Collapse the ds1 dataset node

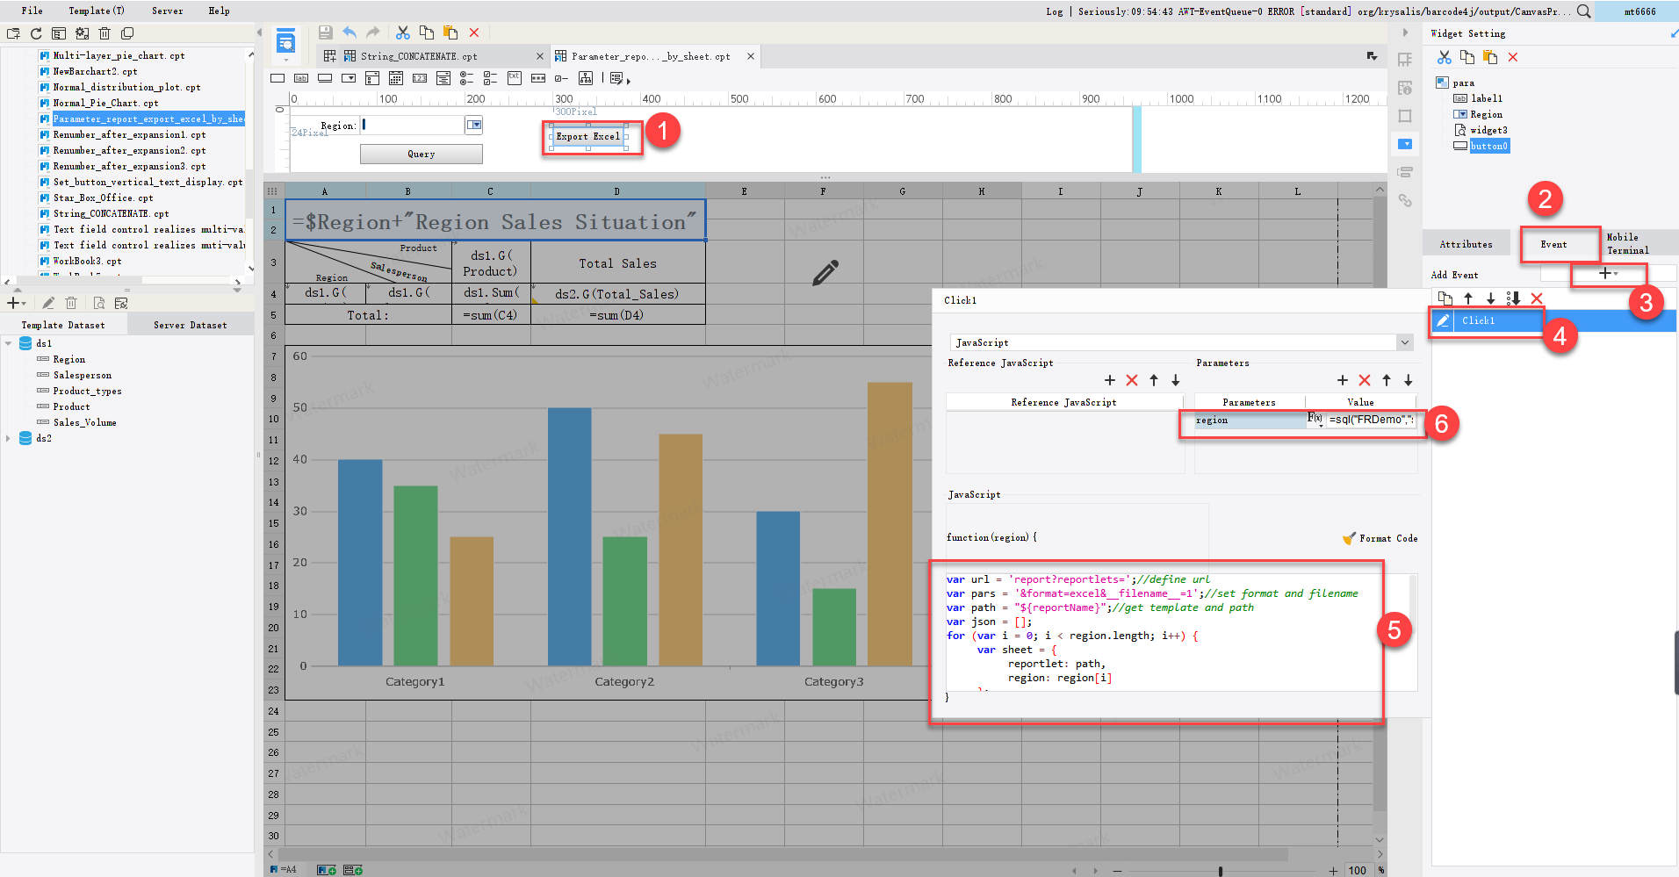click(x=10, y=343)
